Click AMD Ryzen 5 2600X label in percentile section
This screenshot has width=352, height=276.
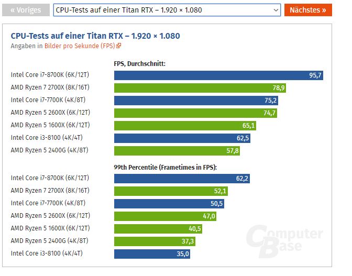tap(50, 216)
